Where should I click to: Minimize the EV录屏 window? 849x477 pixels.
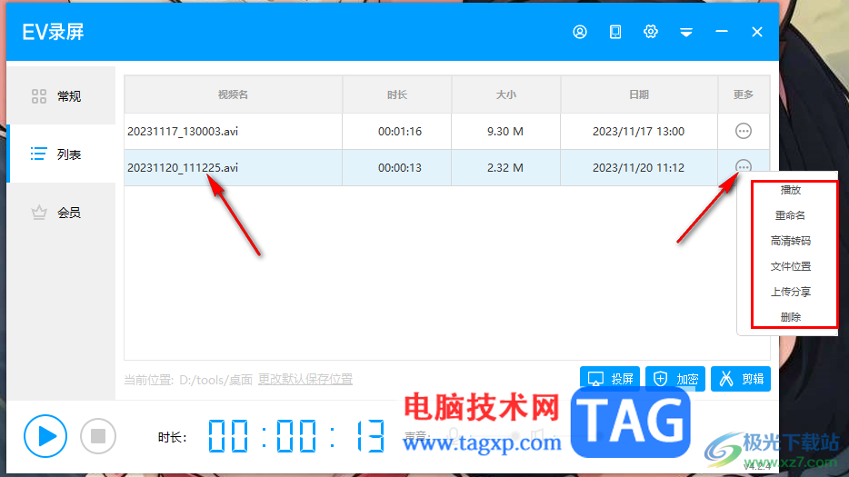722,32
